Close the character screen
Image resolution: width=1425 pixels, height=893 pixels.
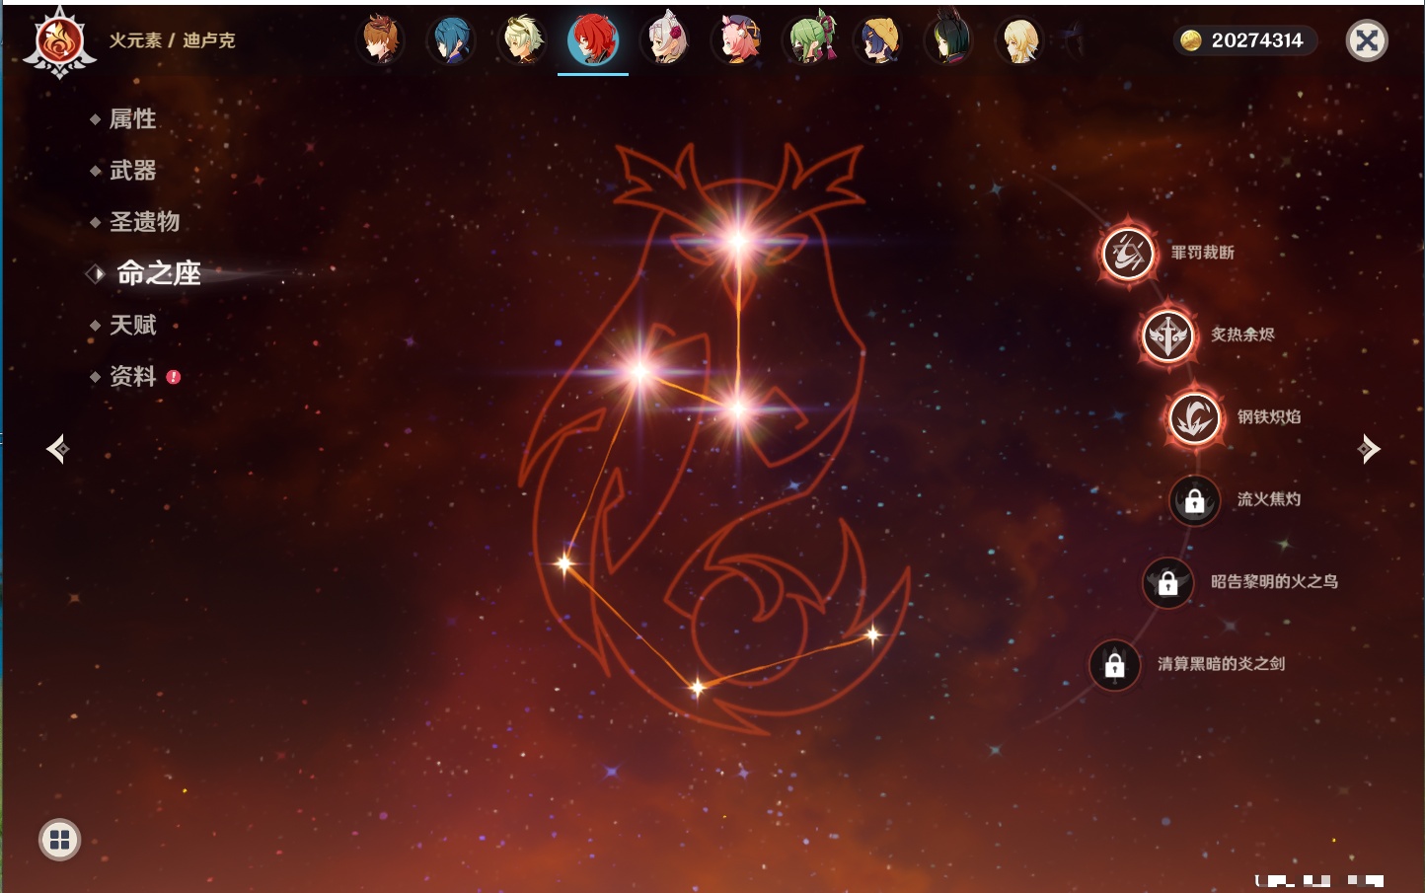tap(1367, 40)
